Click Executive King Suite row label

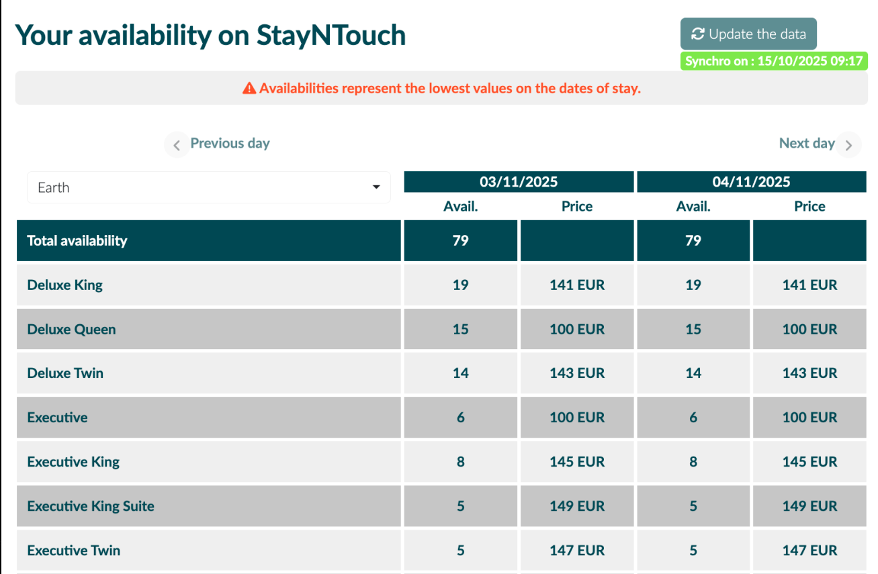[x=91, y=506]
